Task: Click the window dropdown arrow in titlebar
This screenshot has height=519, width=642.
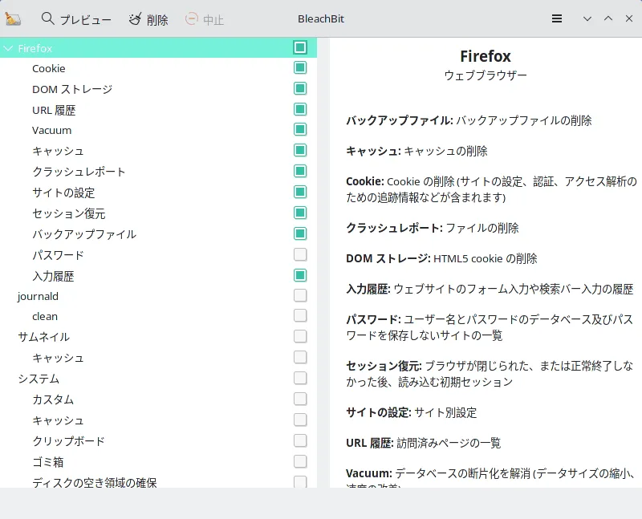Action: (x=587, y=18)
